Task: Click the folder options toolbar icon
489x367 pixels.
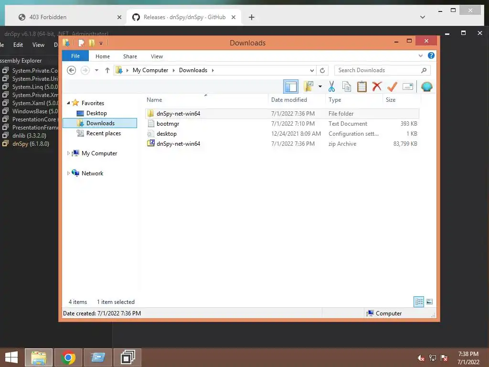Action: [308, 86]
